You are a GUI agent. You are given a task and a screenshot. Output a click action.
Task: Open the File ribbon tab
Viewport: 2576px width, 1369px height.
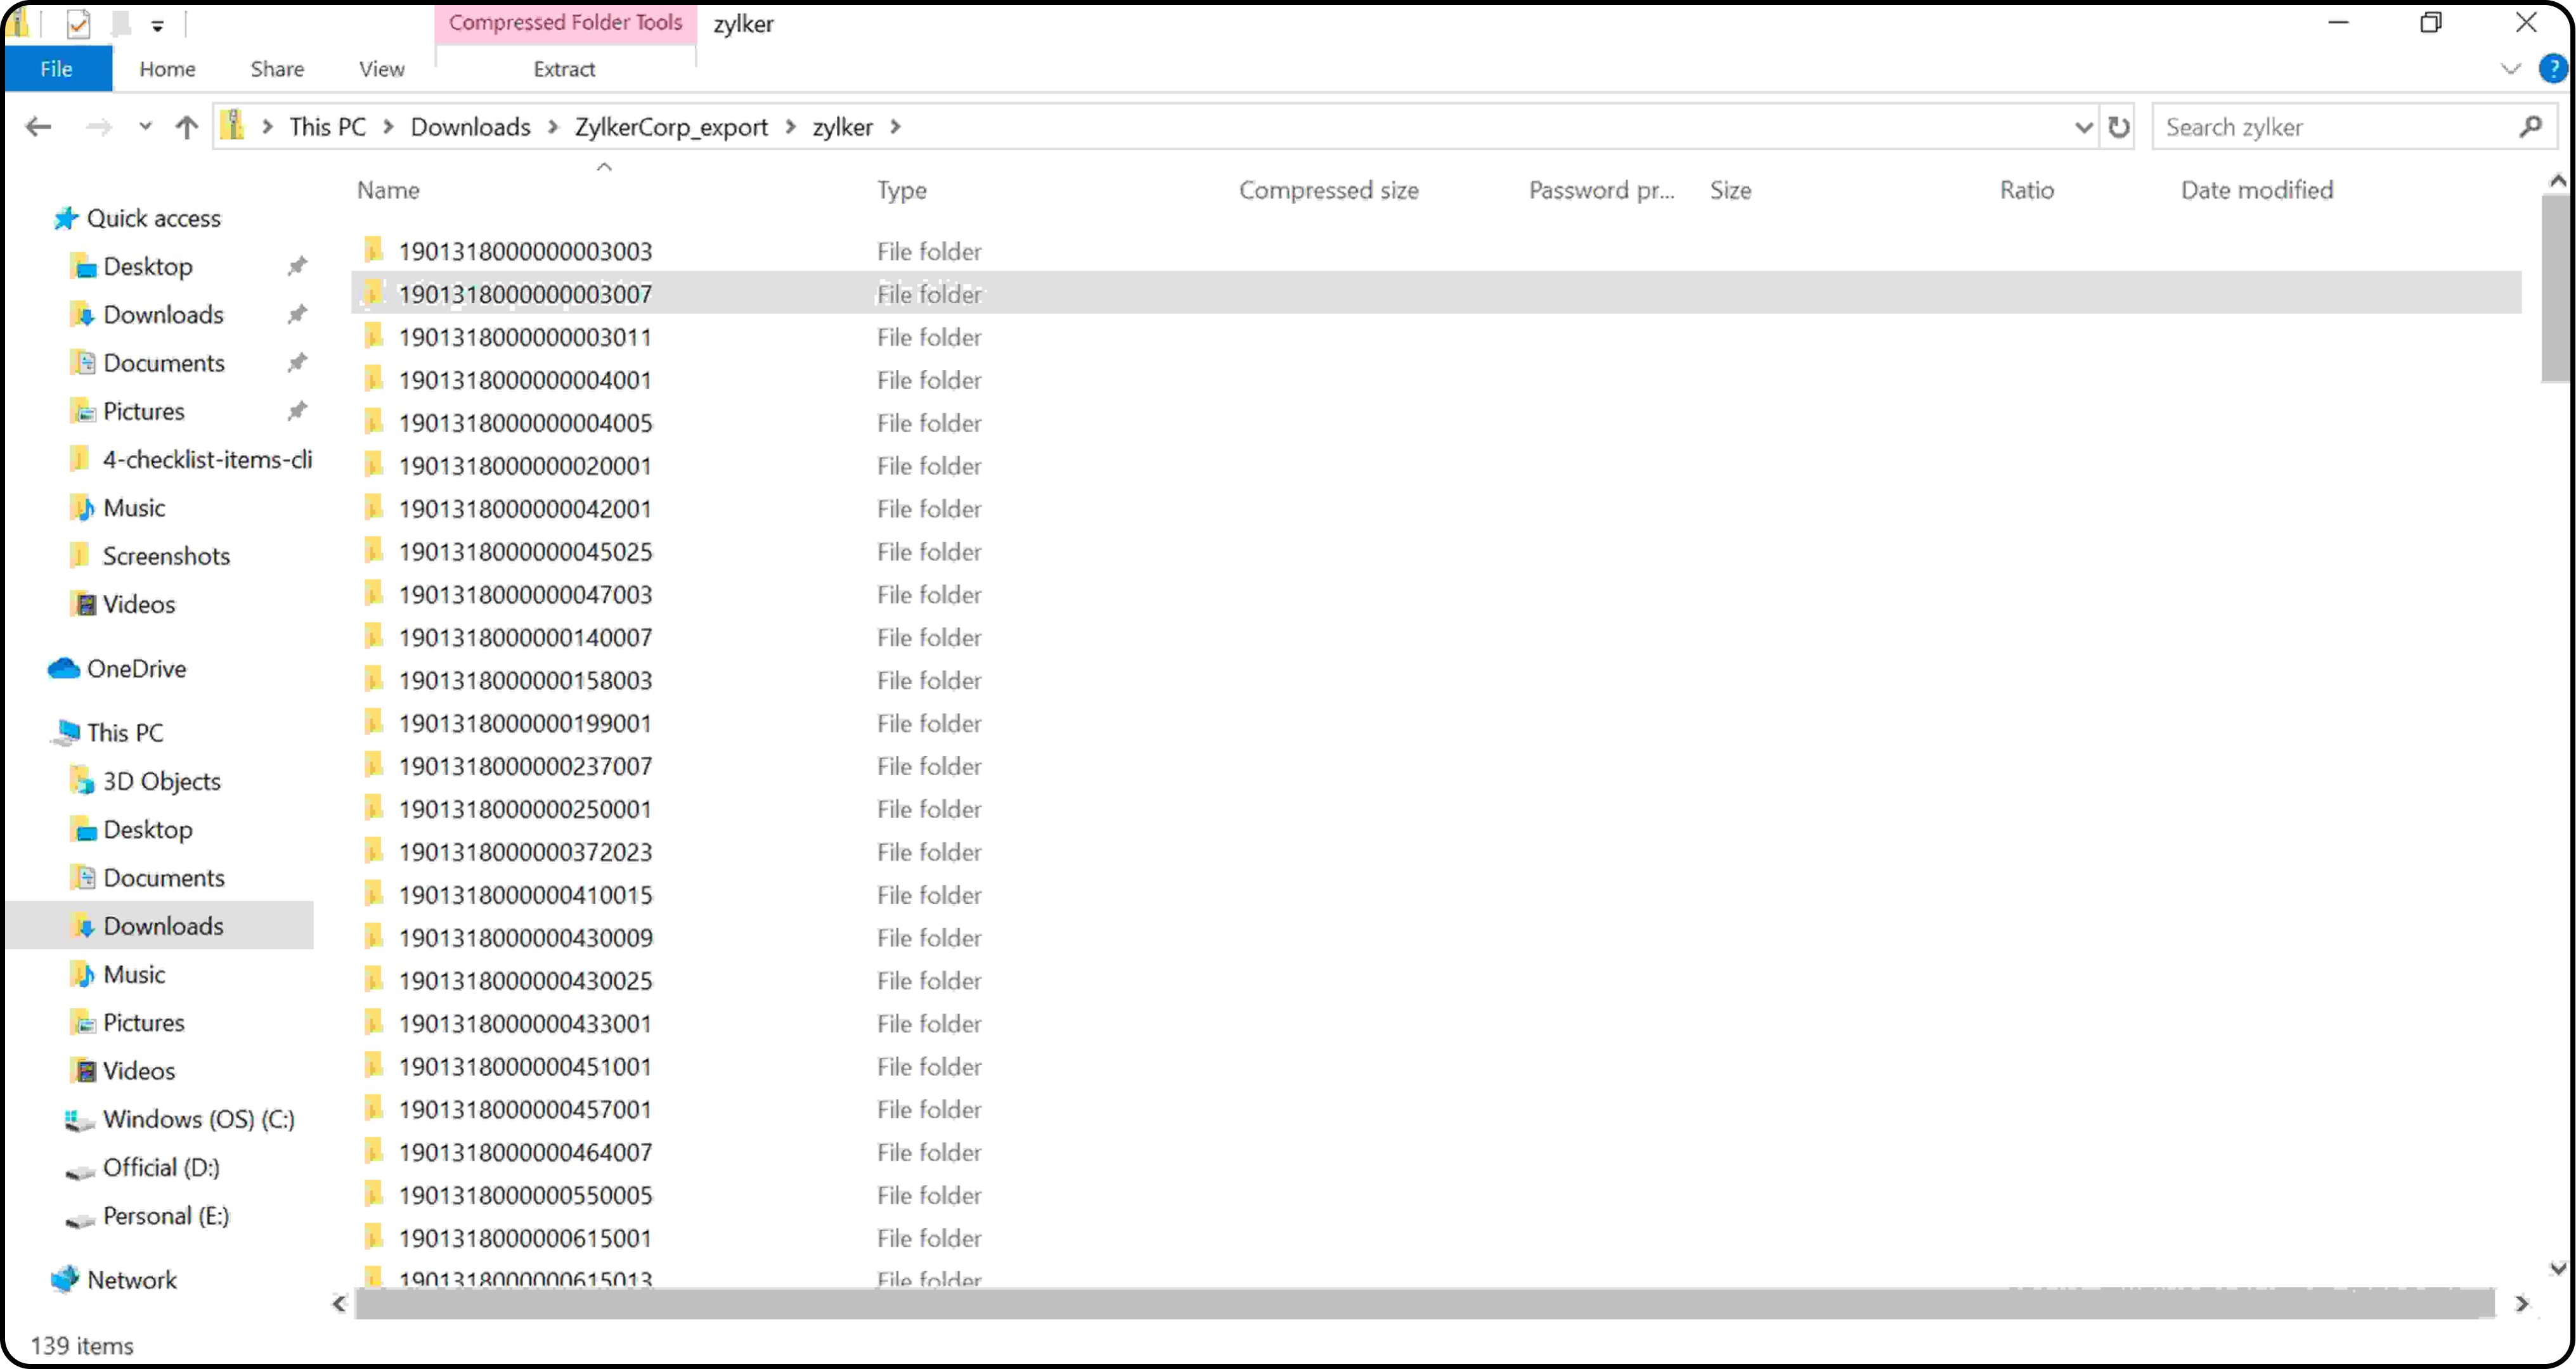click(x=57, y=69)
